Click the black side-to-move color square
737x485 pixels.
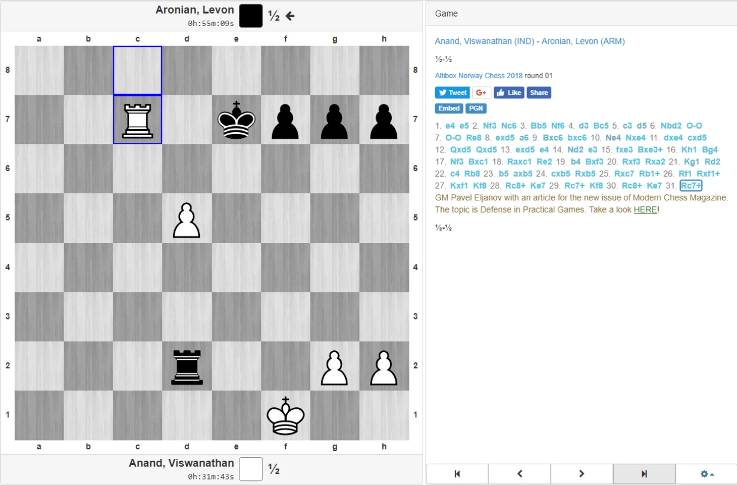tap(251, 16)
